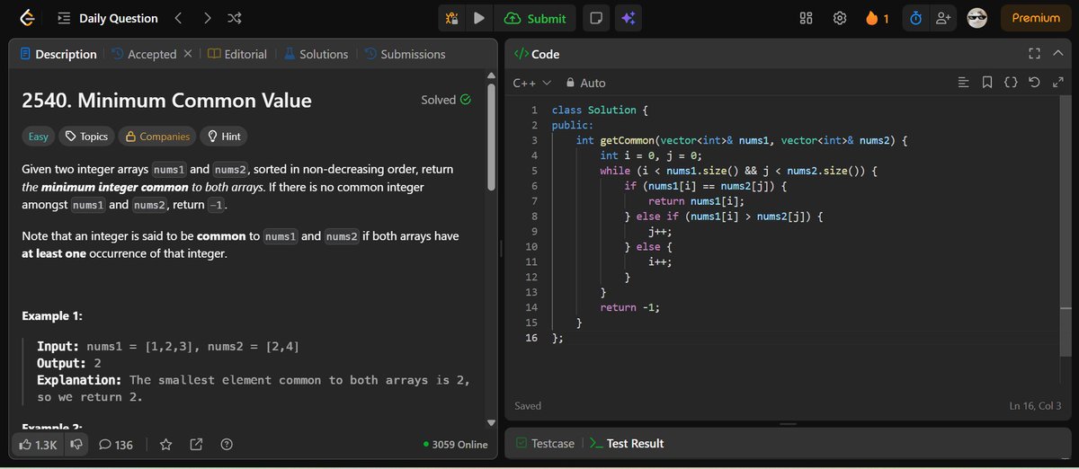Show the Companies tag
Screen dimensions: 1079x469
pos(157,137)
